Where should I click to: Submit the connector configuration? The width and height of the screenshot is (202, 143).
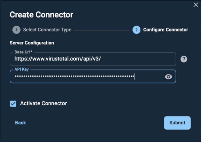tap(177, 123)
